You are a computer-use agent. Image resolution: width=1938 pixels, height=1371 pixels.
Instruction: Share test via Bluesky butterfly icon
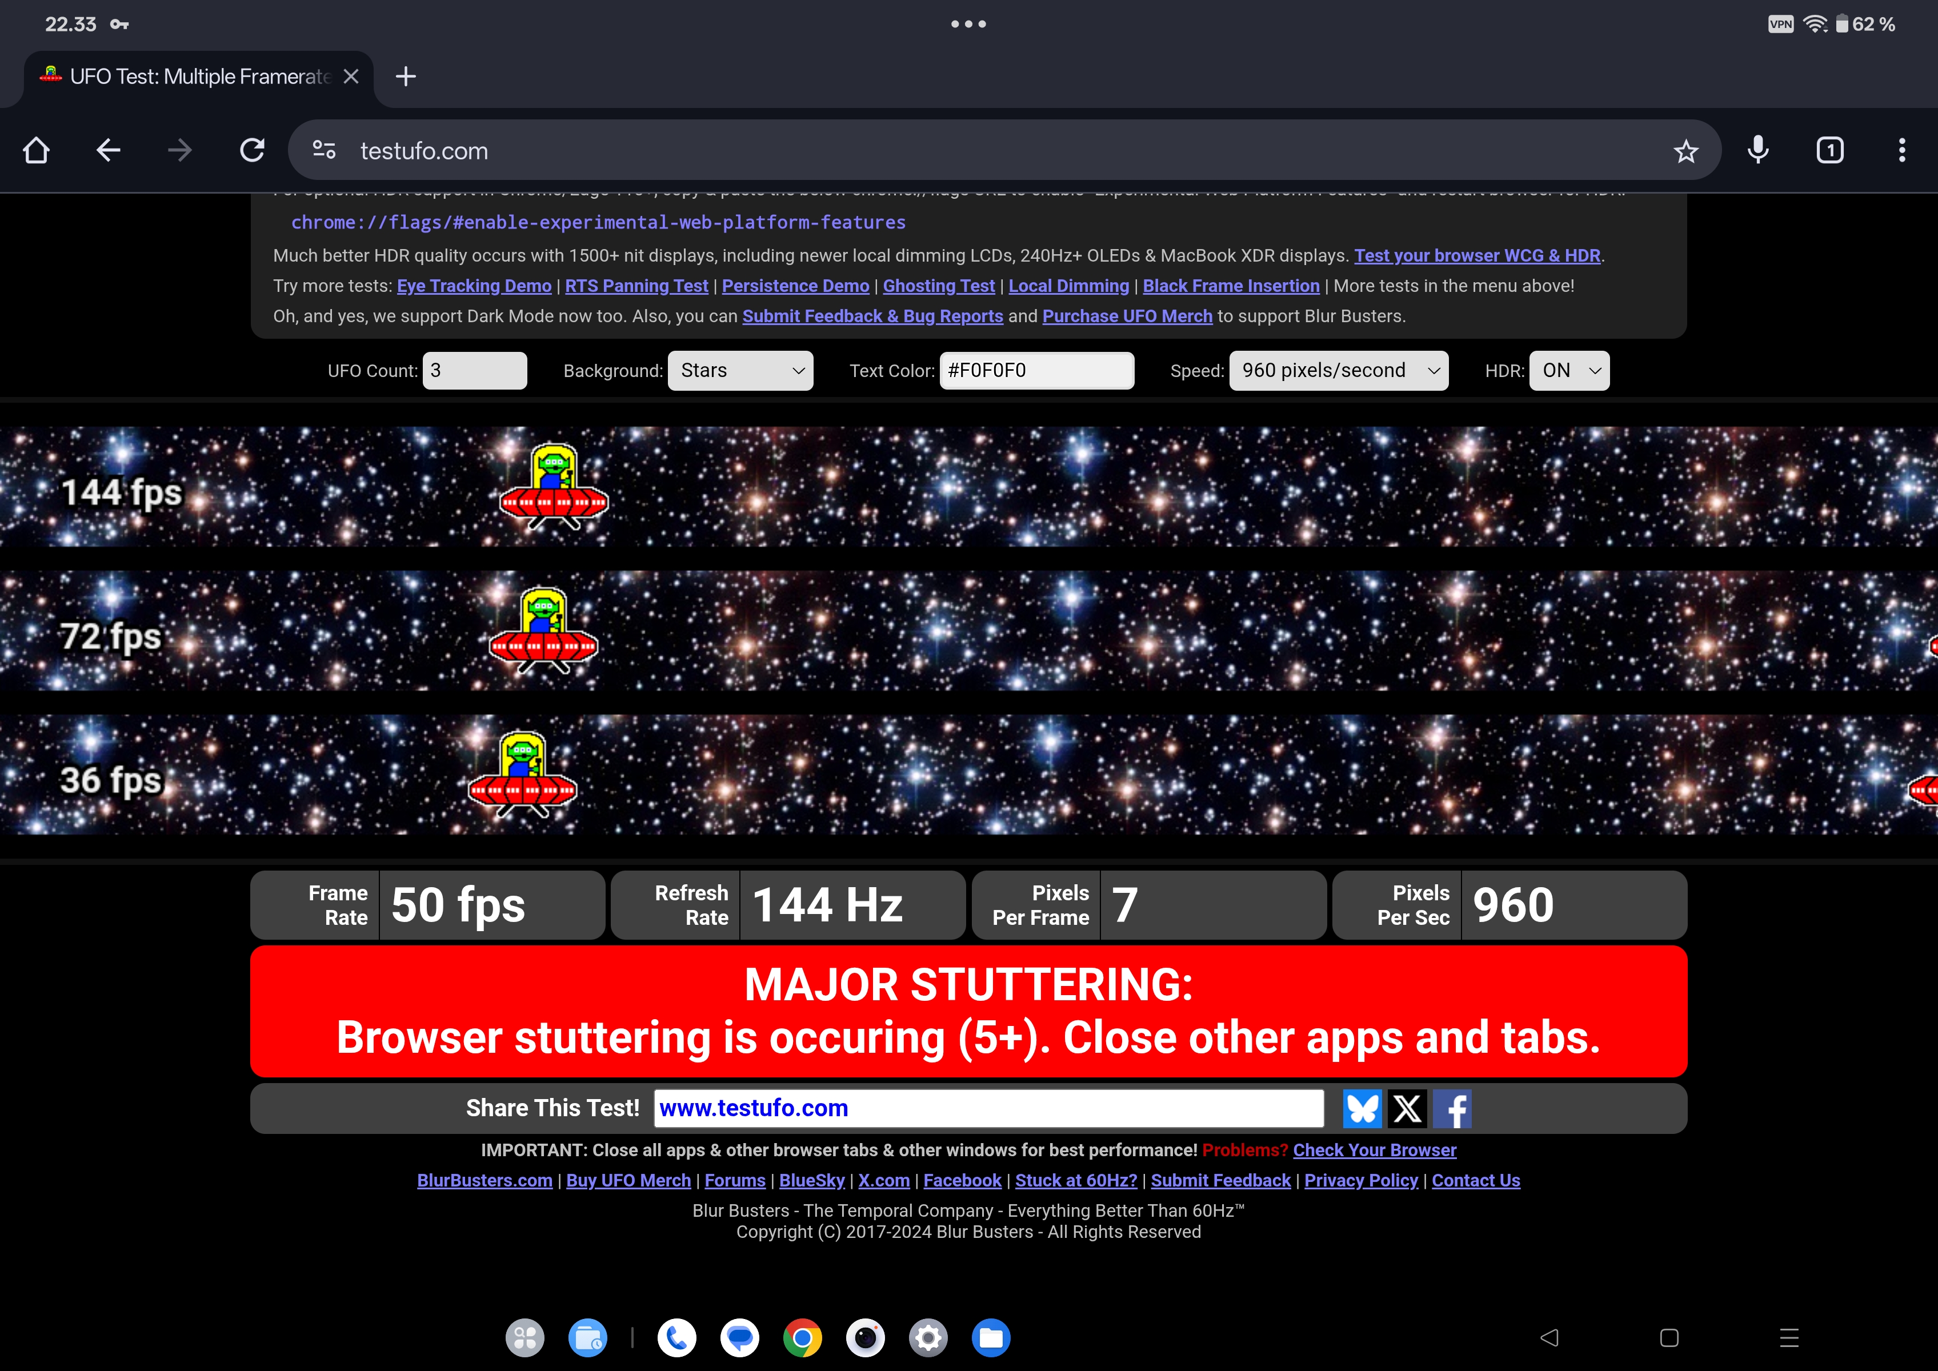[1362, 1108]
